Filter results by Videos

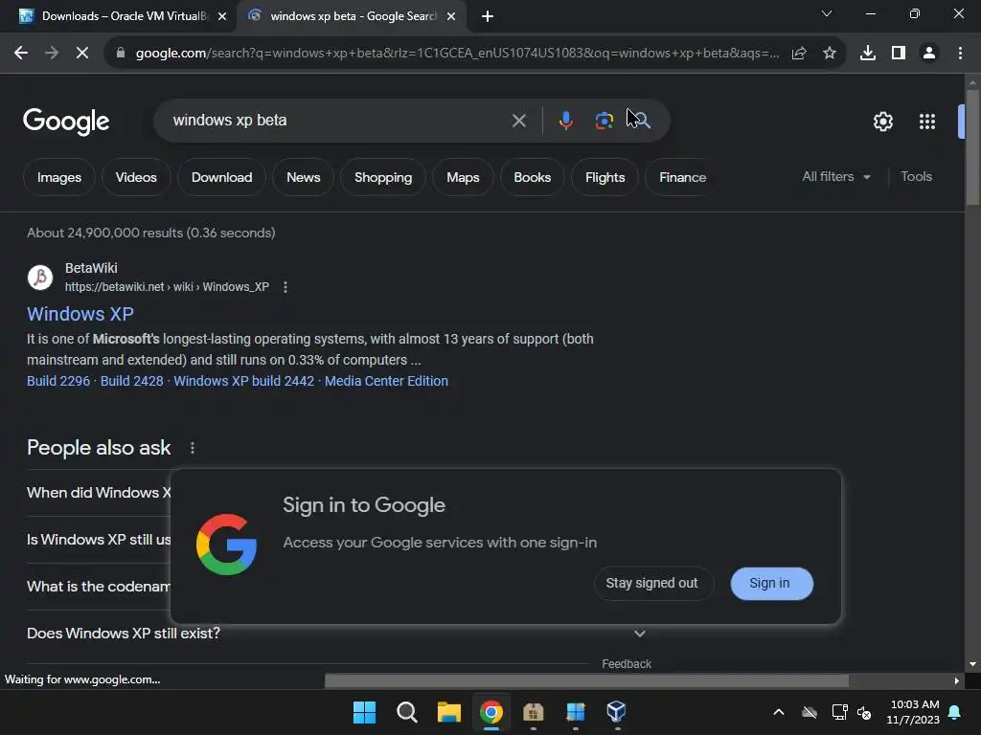click(136, 177)
